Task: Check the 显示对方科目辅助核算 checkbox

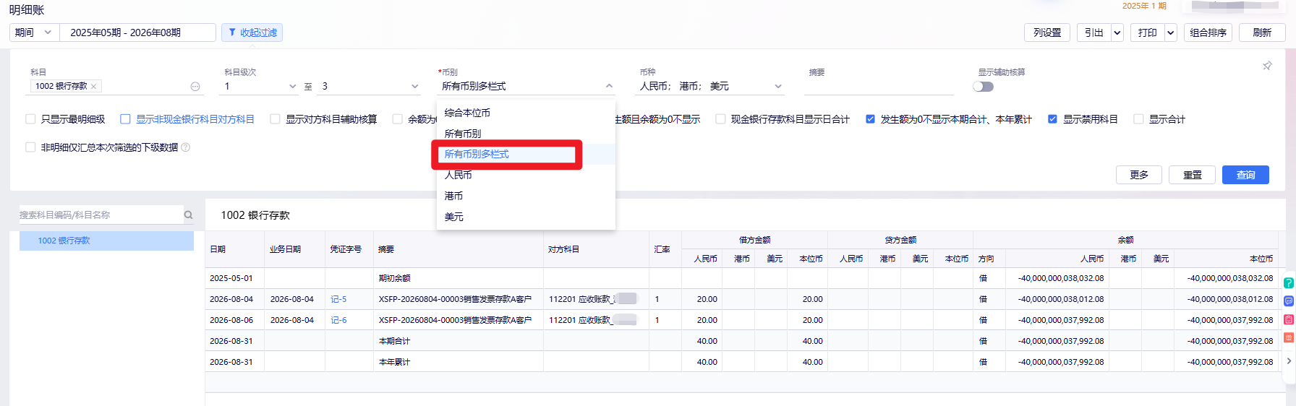Action: [275, 119]
